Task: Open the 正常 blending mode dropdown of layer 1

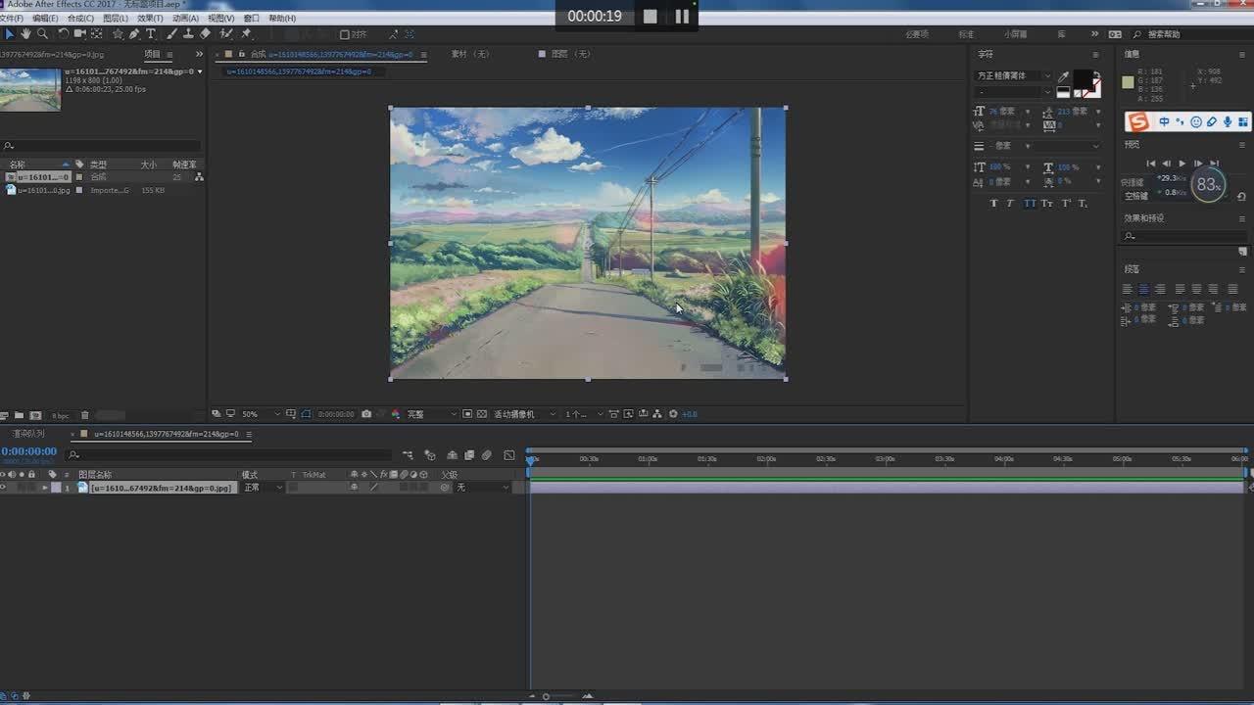Action: click(264, 487)
